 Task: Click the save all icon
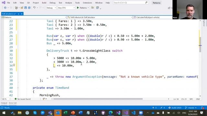(29, 8)
